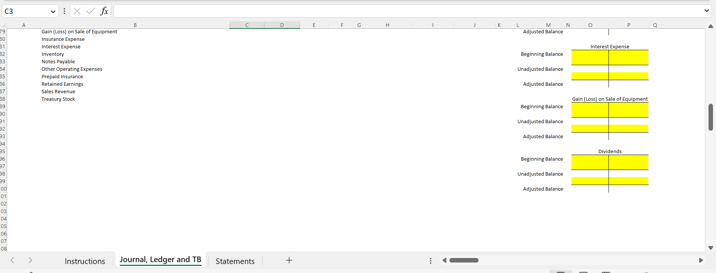716x273 pixels.
Task: Click the vertical scrollbar down arrow
Action: 711,248
